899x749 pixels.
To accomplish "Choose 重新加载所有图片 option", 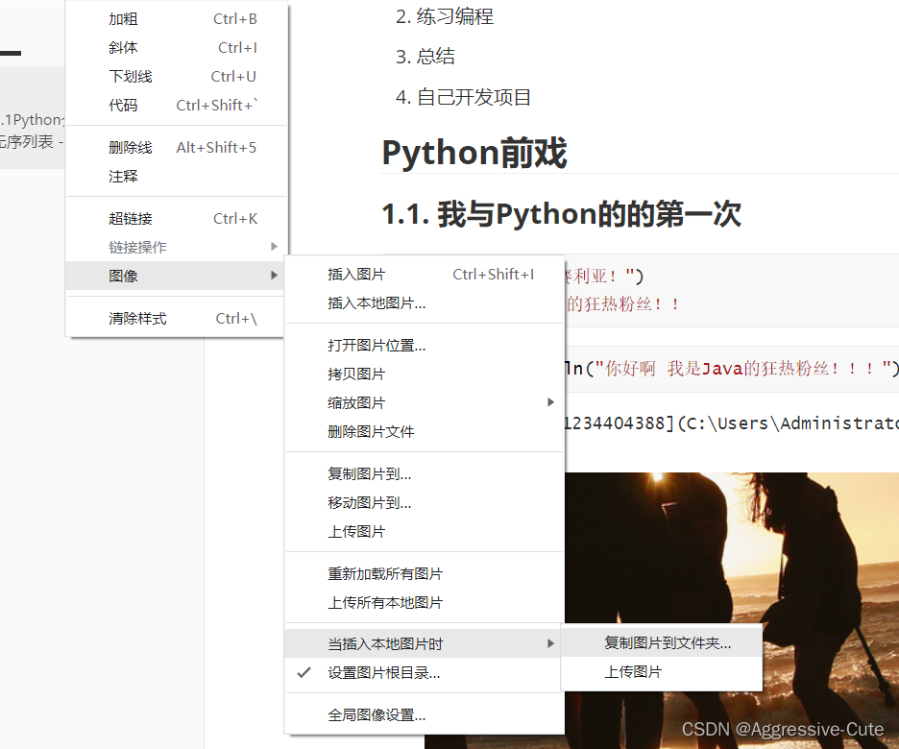I will 425,573.
